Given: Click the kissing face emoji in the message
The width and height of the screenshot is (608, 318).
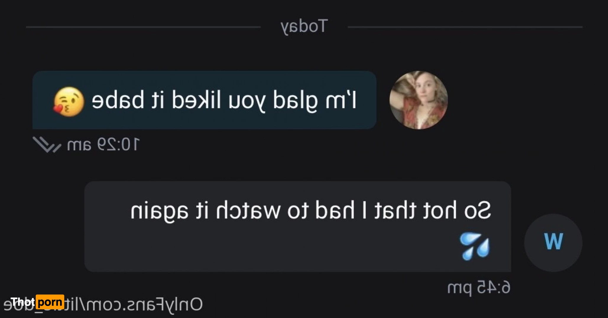Looking at the screenshot, I should click(69, 102).
